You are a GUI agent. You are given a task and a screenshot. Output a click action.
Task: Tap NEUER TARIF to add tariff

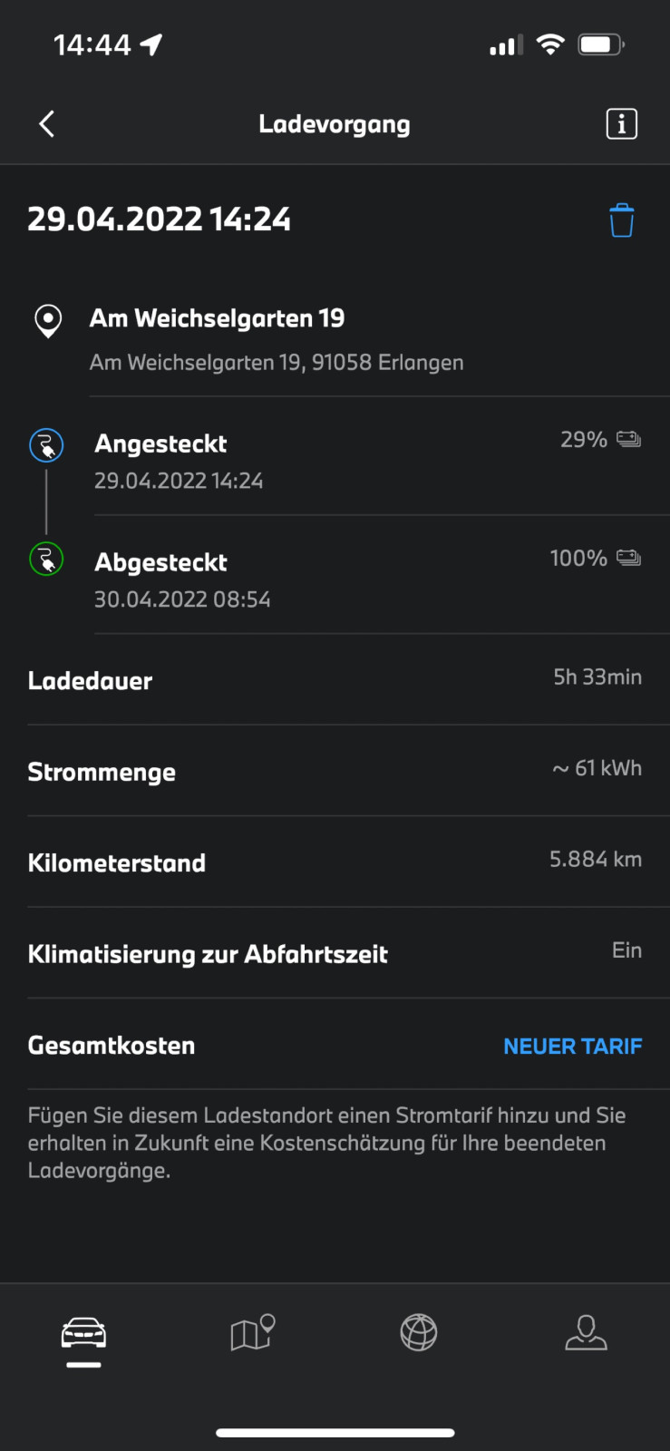(x=572, y=1047)
